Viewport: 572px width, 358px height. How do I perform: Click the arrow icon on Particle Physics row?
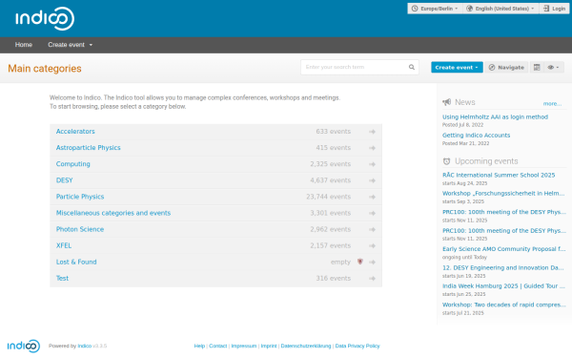(x=372, y=197)
